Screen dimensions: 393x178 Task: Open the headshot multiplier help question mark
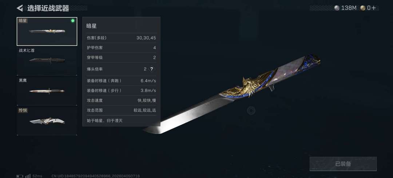[x=152, y=69]
